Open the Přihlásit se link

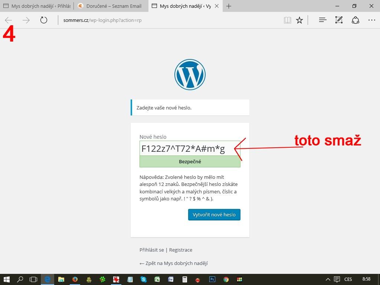point(152,250)
